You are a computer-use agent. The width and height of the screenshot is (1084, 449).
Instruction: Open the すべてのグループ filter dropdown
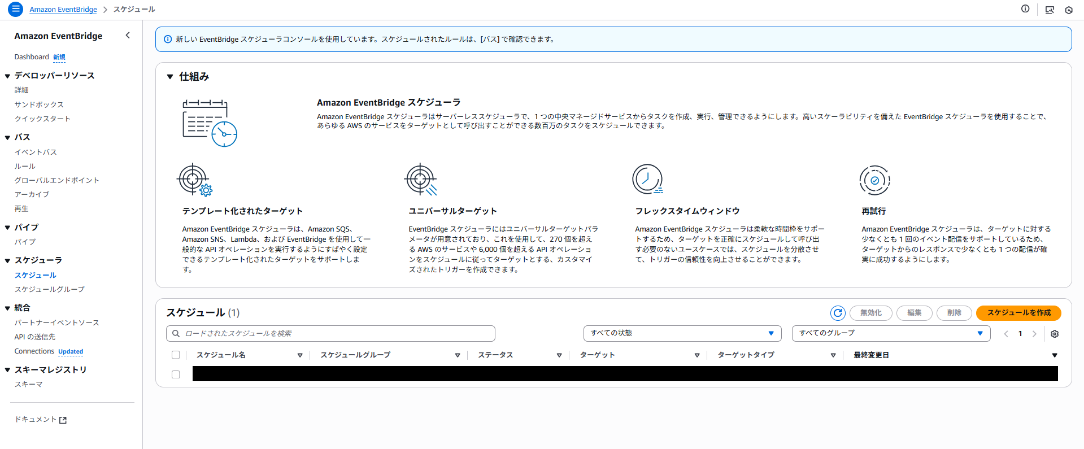[891, 333]
